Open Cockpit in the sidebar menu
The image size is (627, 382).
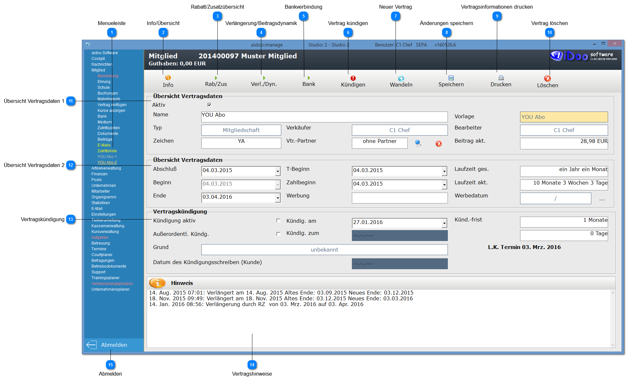[98, 59]
